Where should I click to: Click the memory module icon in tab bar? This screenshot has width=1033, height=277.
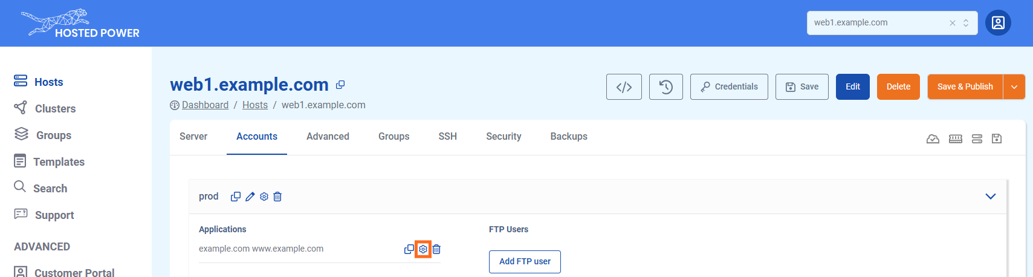point(955,139)
